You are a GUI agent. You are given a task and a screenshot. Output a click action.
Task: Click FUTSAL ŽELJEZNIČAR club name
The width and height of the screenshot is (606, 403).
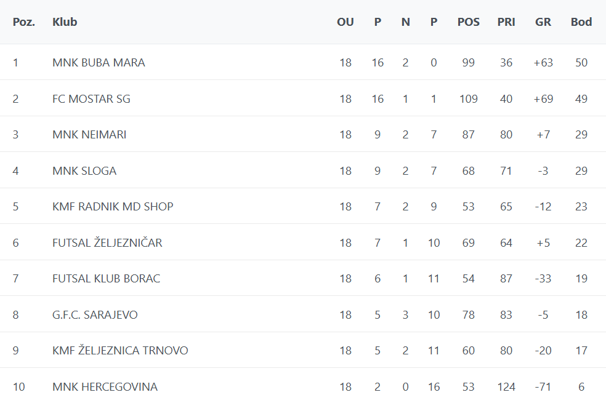pos(107,243)
